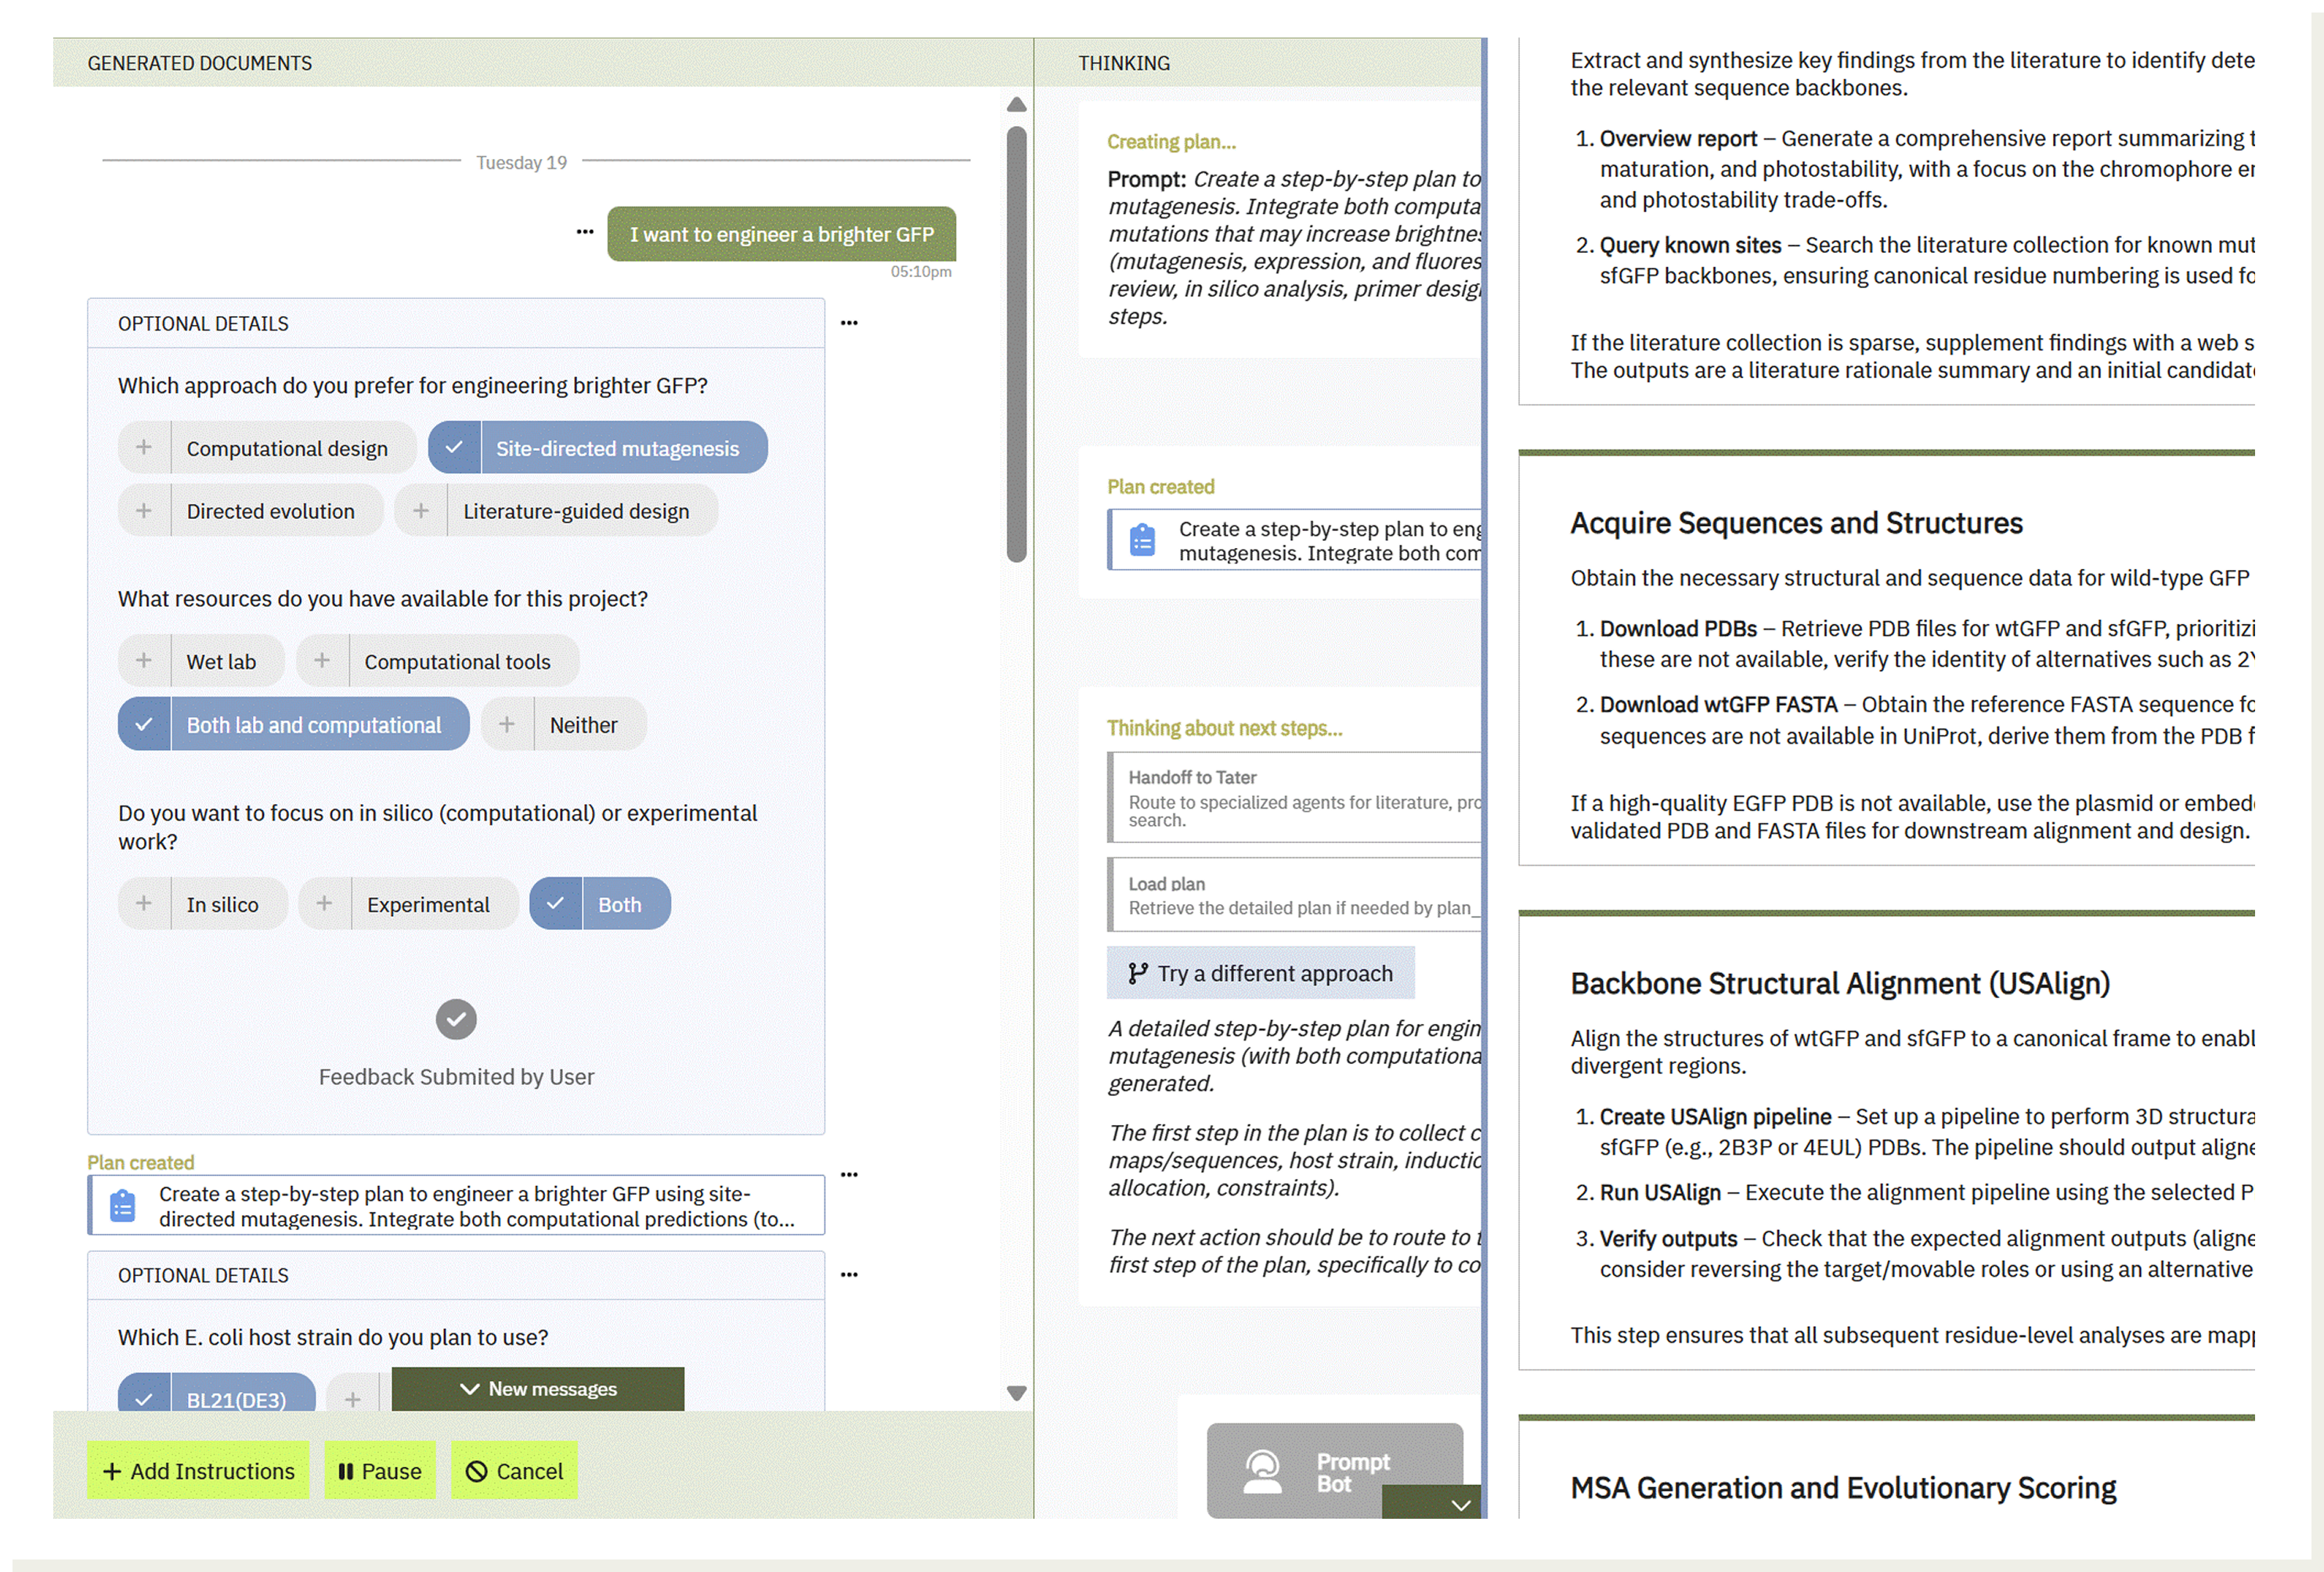Select the Computational design option
Viewport: 2324px width, 1572px height.
coord(267,448)
